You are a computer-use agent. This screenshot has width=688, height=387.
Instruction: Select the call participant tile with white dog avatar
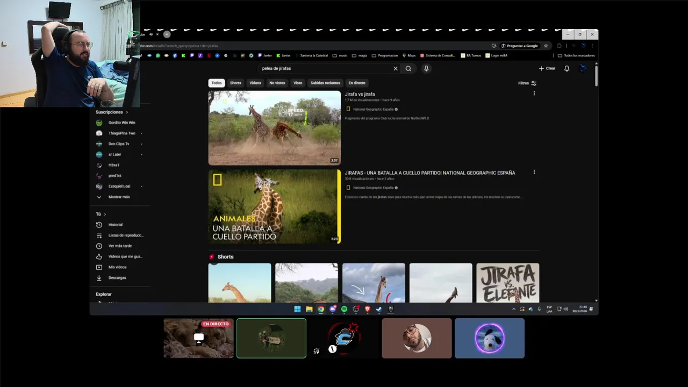click(x=490, y=338)
